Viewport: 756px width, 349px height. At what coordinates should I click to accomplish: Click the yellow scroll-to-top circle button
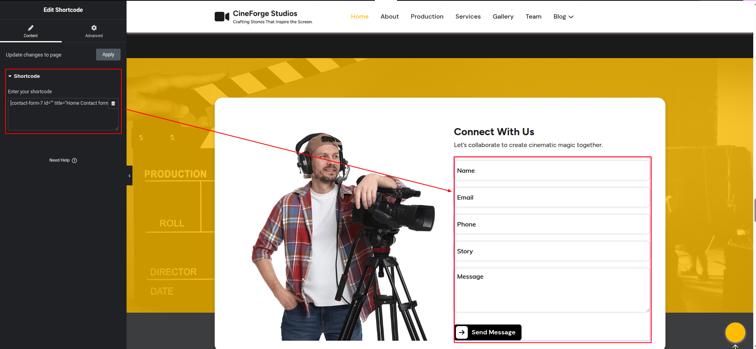click(735, 332)
